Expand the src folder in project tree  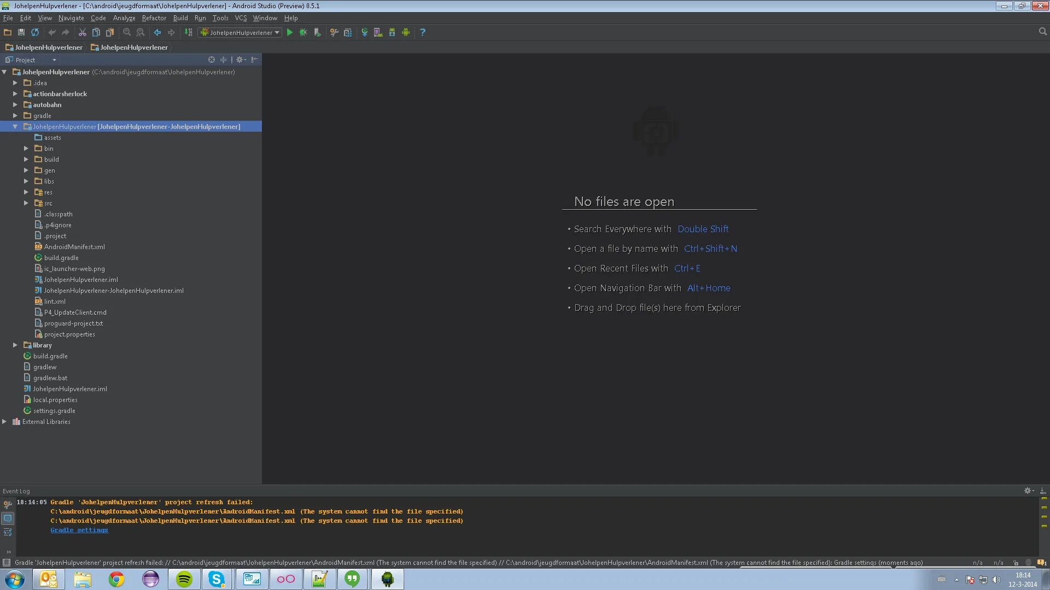(26, 203)
